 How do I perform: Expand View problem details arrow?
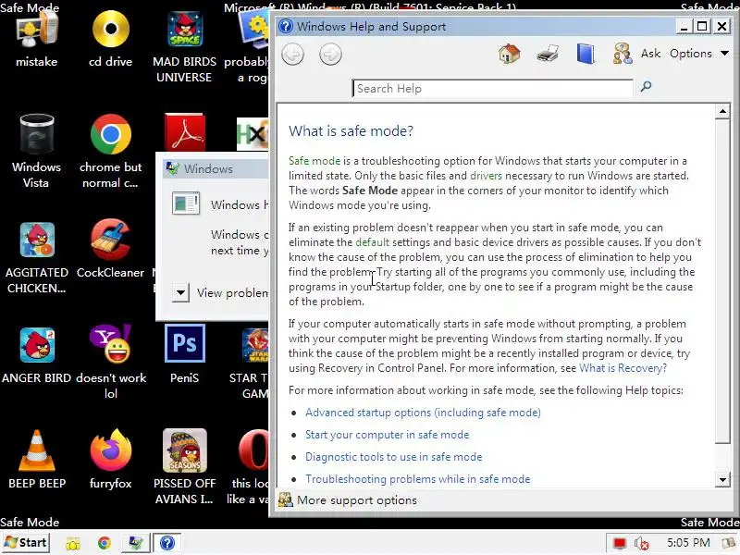tap(180, 293)
